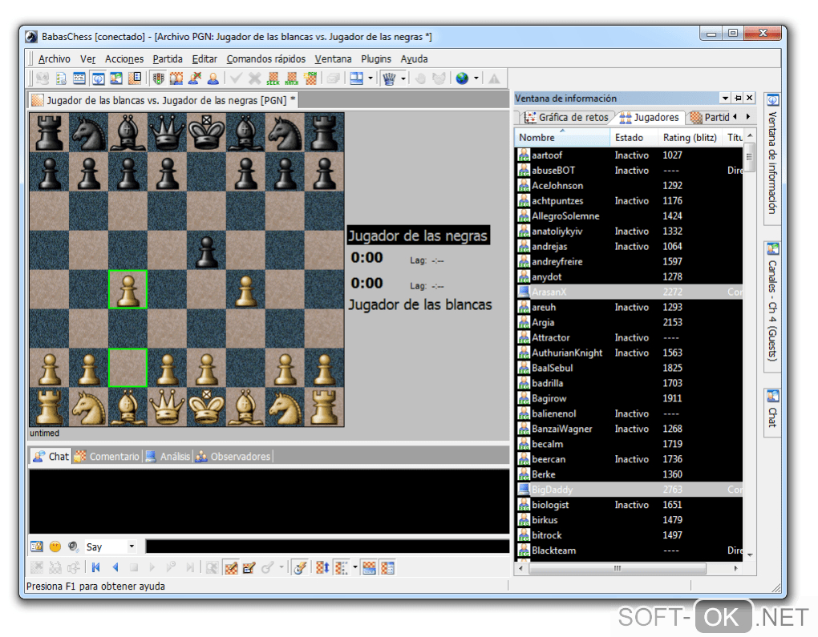
Task: Click the MATCH toolbar icon
Action: 292,79
